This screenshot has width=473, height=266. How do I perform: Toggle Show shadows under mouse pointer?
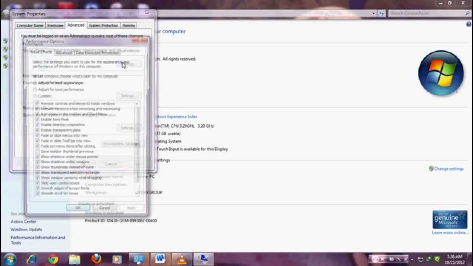click(37, 157)
